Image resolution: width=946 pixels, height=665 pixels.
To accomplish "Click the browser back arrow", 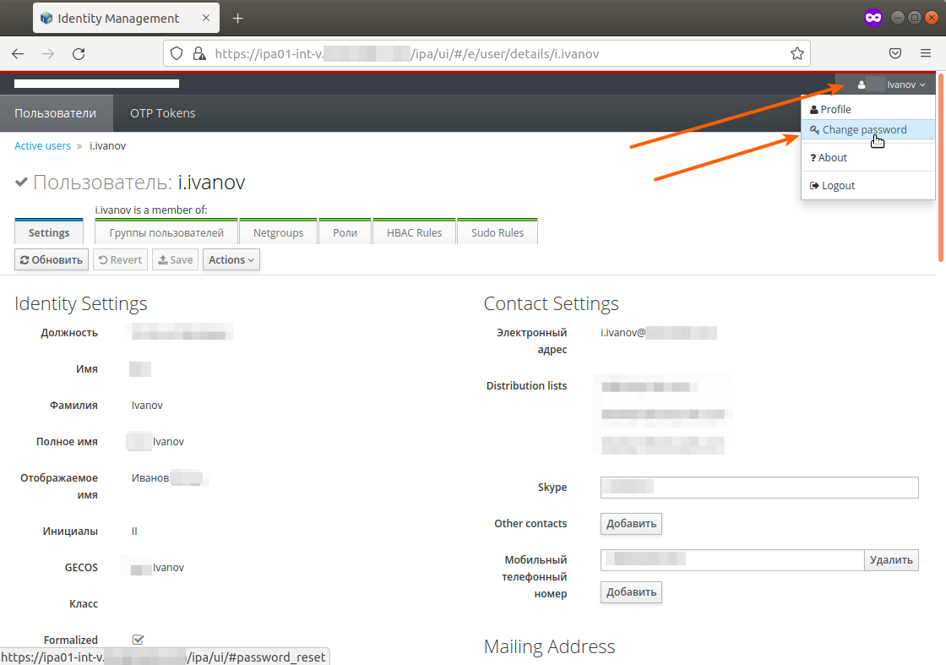I will coord(18,53).
